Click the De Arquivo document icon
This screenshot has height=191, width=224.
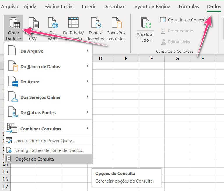[x=12, y=50]
